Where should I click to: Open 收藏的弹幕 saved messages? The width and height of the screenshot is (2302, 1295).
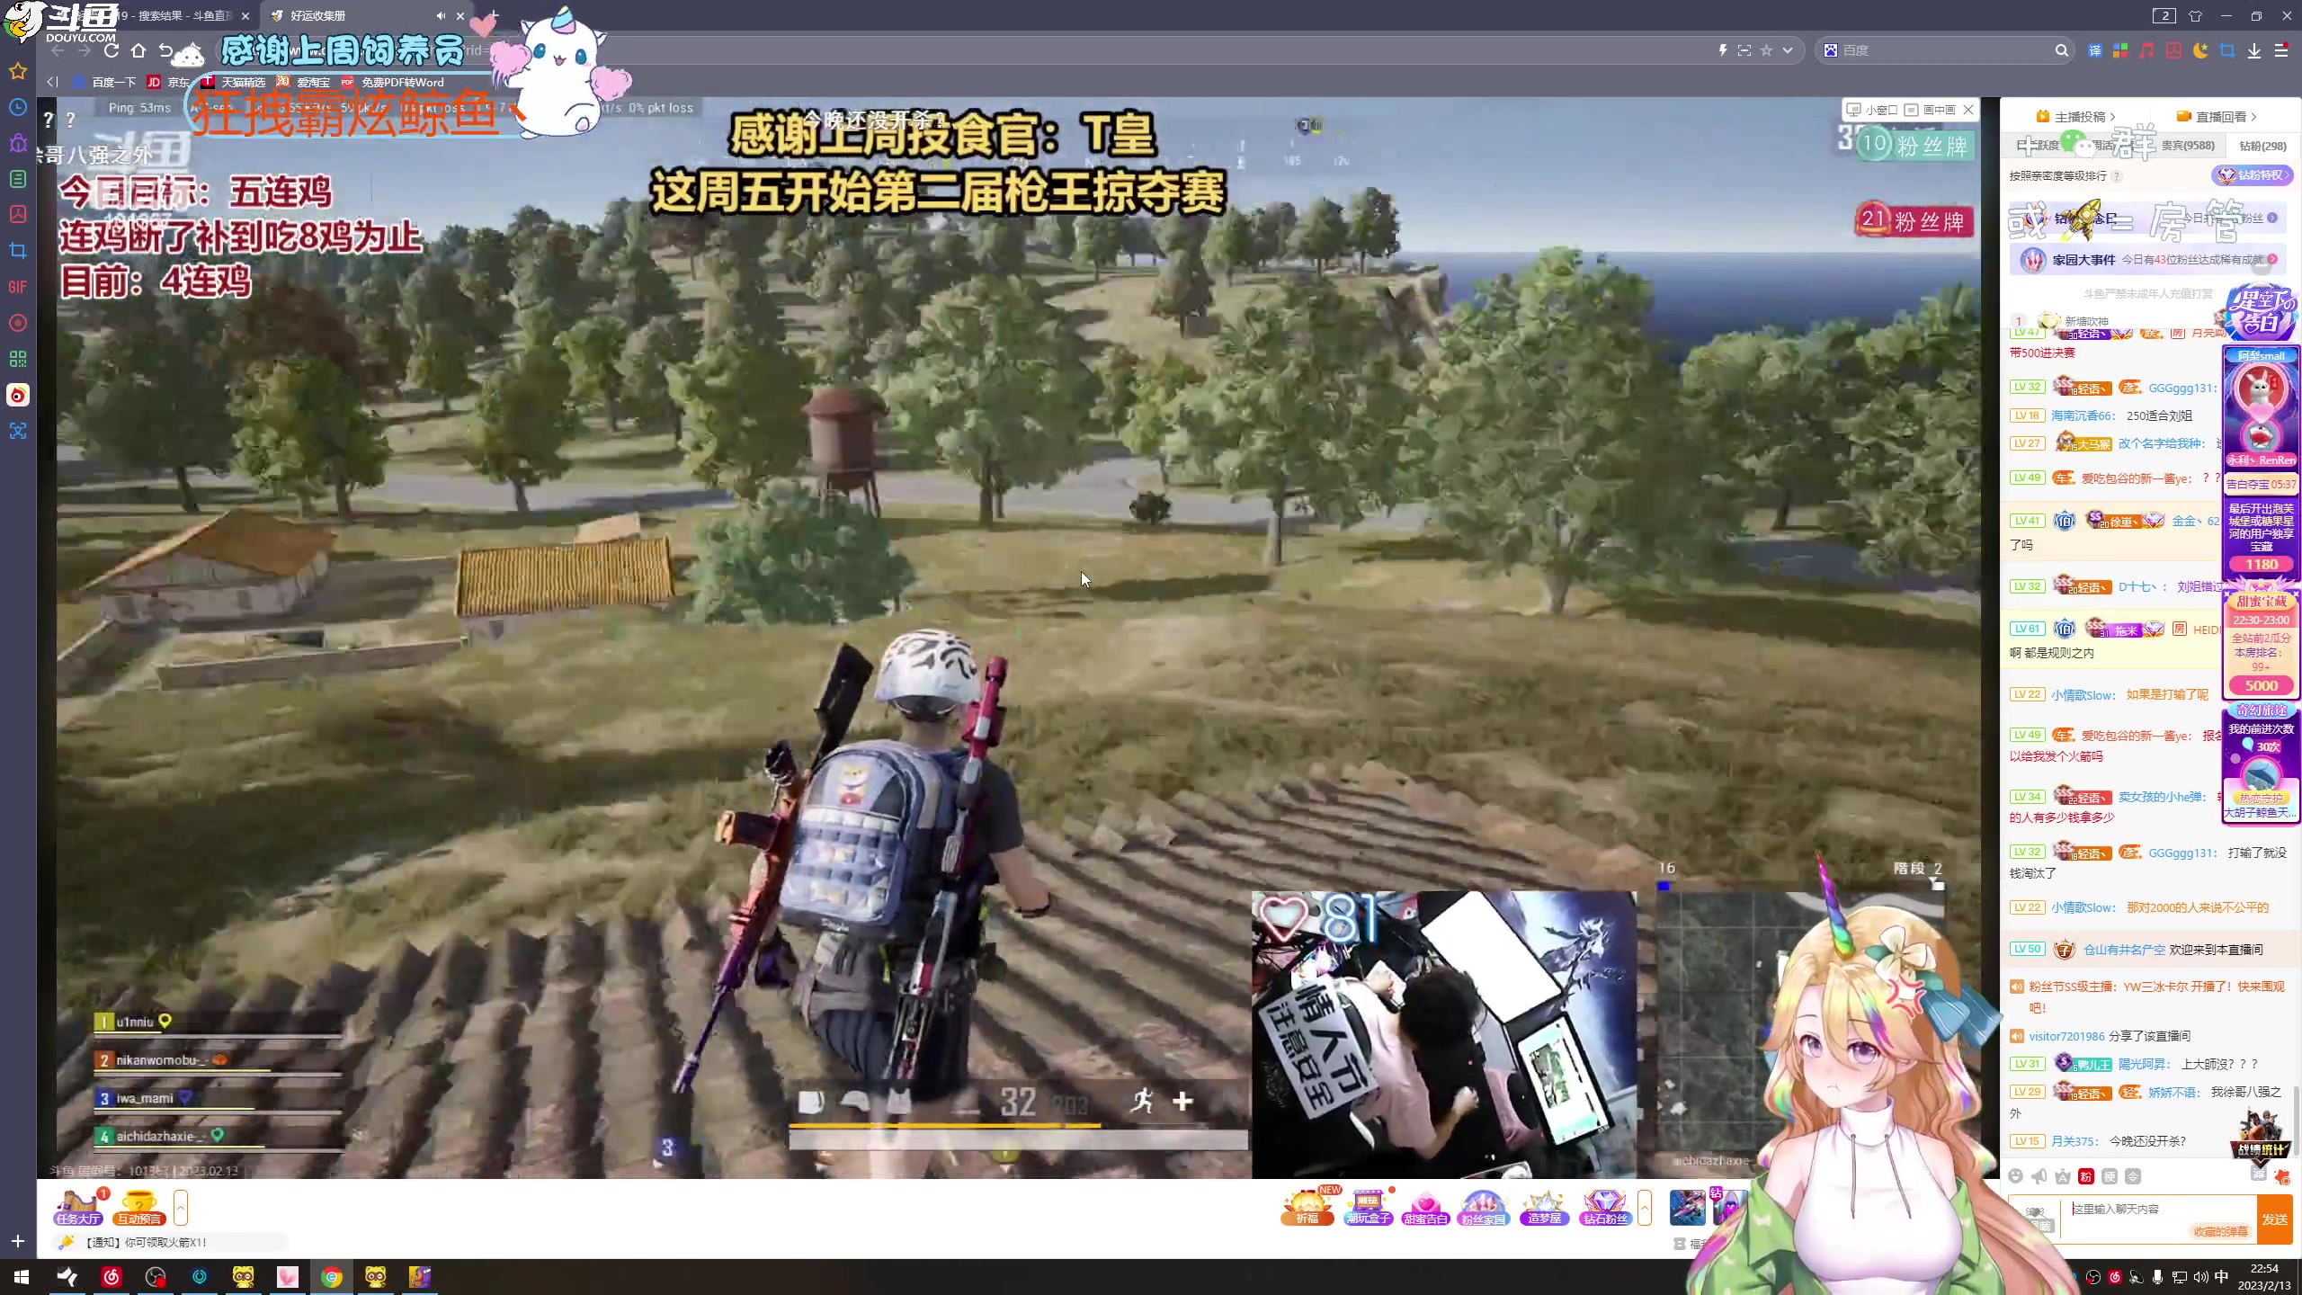pos(2220,1232)
